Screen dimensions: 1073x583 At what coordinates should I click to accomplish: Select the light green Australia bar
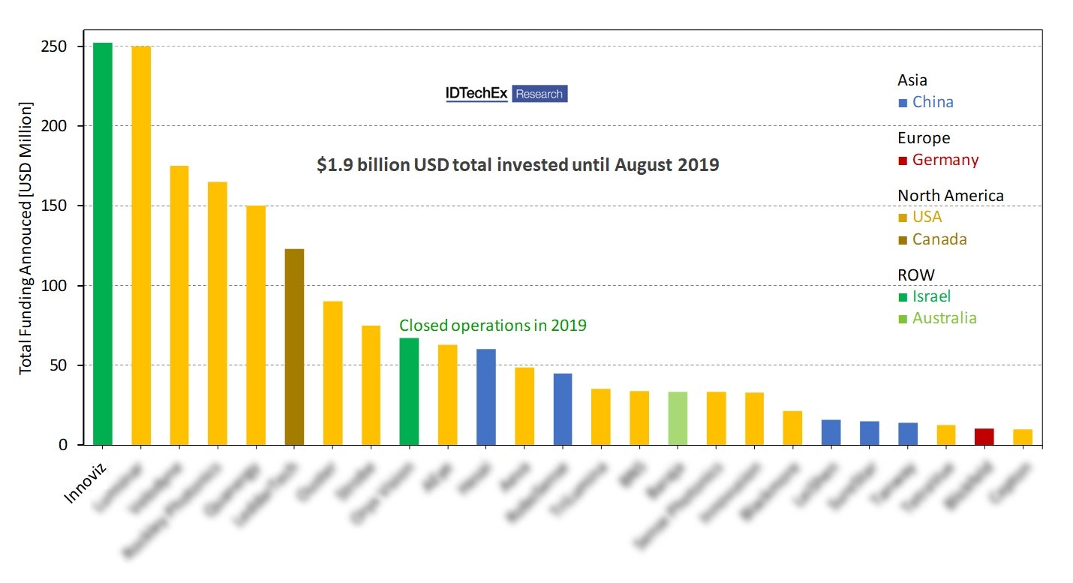[x=677, y=419]
